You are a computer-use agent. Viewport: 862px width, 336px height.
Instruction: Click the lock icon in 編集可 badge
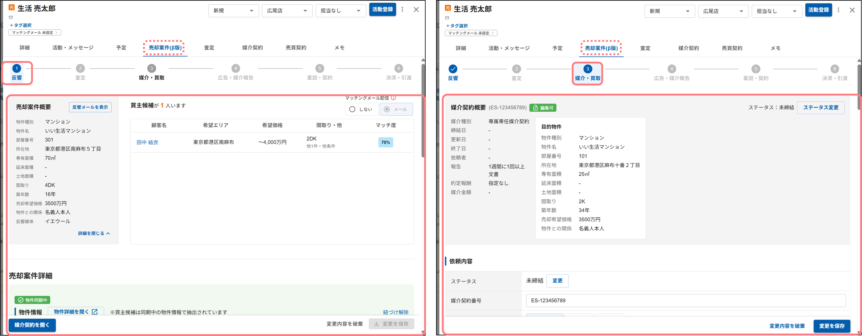(x=535, y=108)
